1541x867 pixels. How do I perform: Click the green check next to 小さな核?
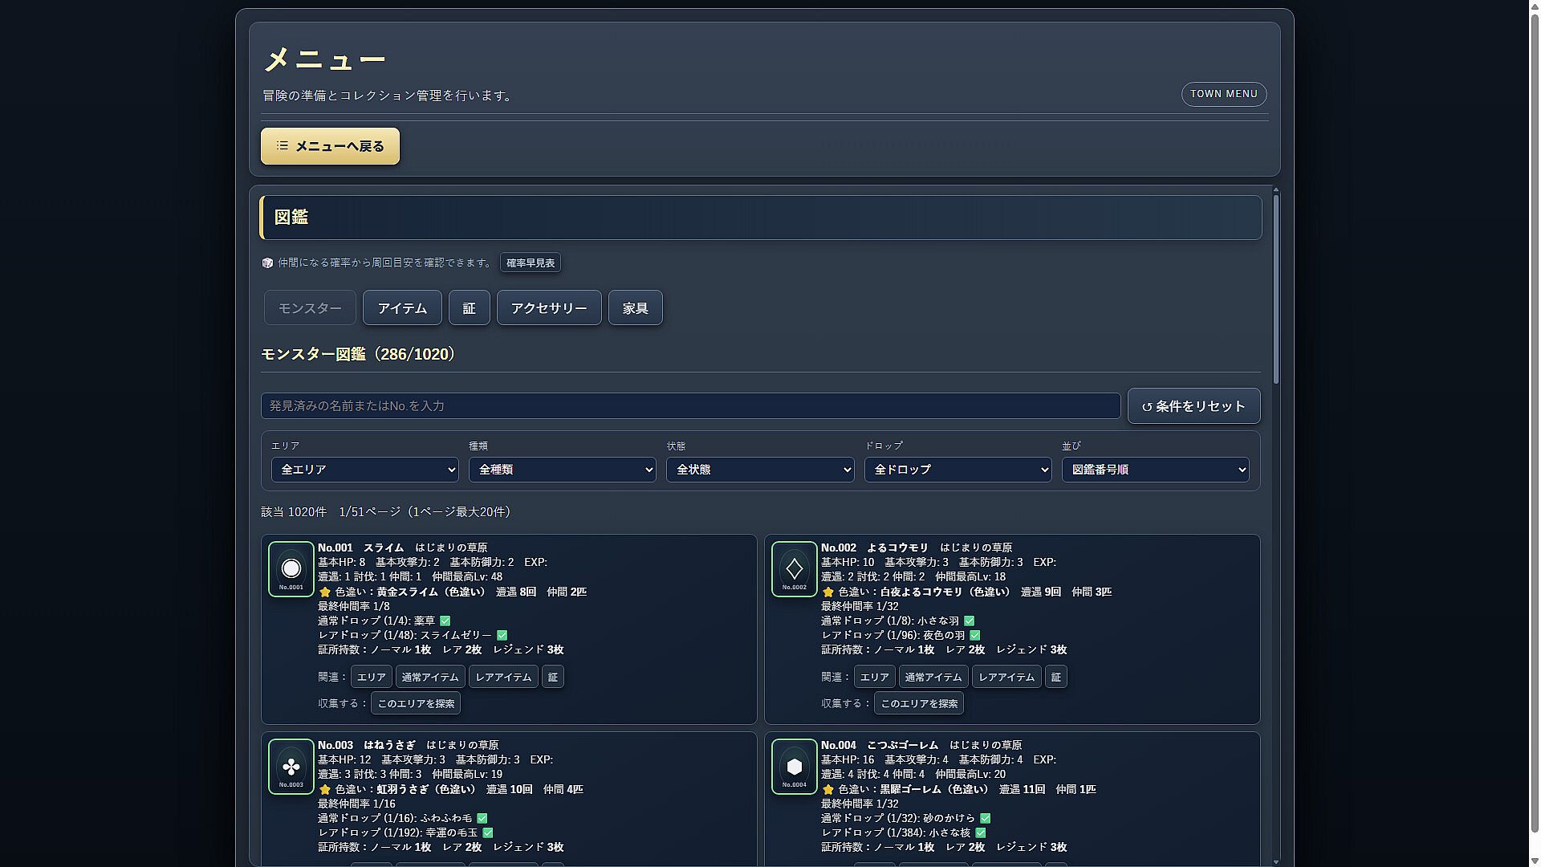[x=981, y=832]
